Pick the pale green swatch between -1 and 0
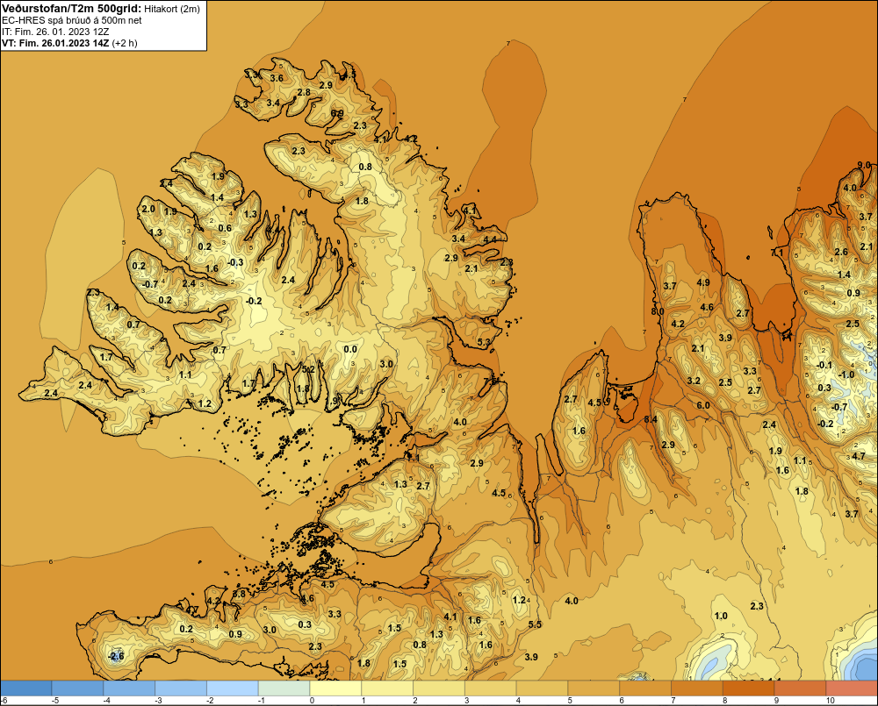Image resolution: width=878 pixels, height=706 pixels. tap(284, 688)
